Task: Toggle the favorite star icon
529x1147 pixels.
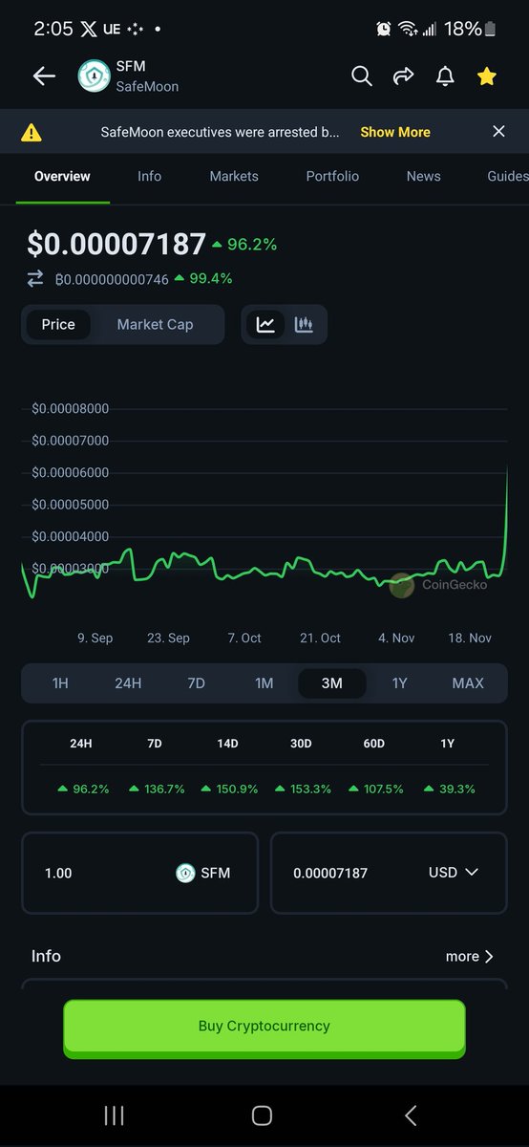Action: click(x=487, y=76)
